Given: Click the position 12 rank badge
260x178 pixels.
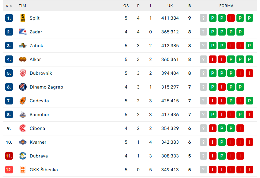Looking at the screenshot, I should pyautogui.click(x=9, y=170).
